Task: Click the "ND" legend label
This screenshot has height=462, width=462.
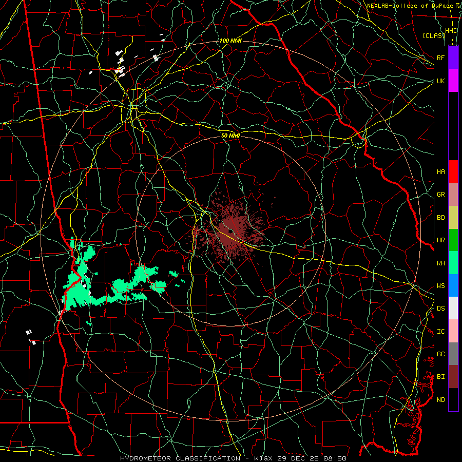Action: click(x=440, y=400)
